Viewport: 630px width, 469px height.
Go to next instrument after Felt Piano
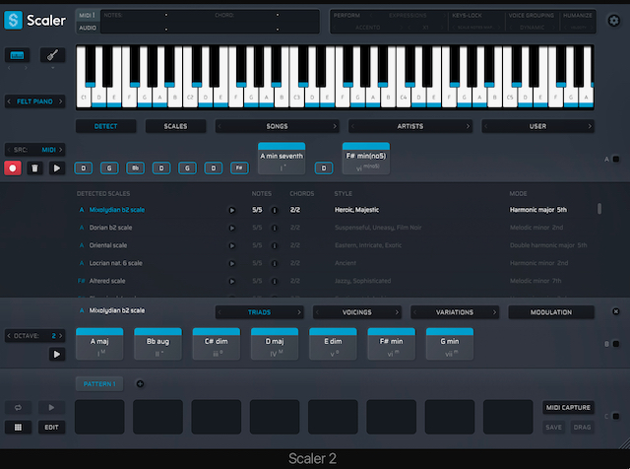(61, 101)
